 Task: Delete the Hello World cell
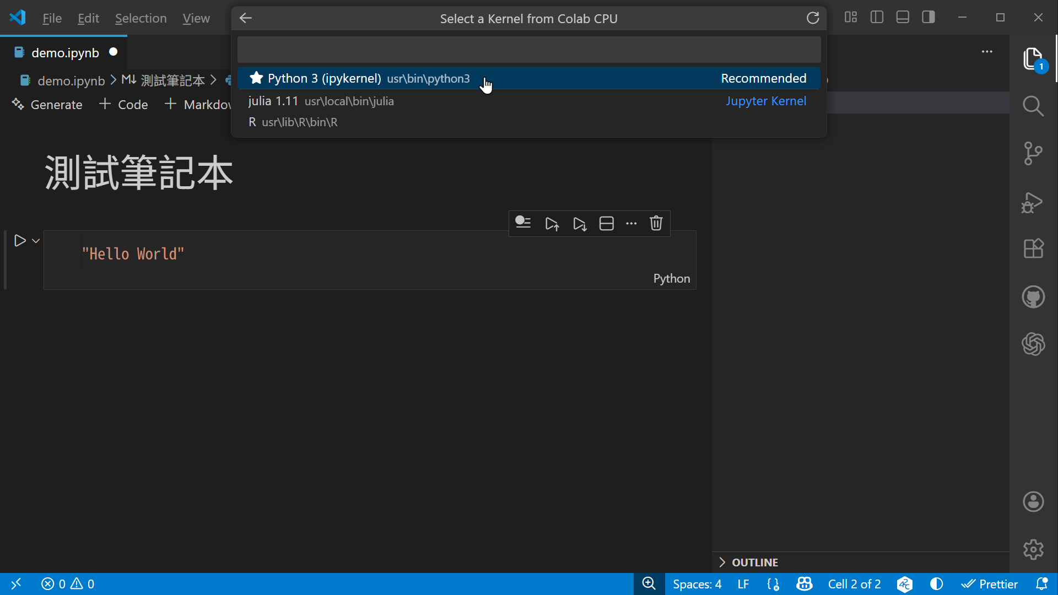pyautogui.click(x=656, y=223)
